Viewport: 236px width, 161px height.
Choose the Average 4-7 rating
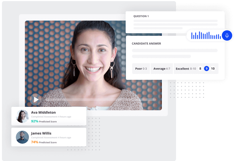tap(162, 69)
